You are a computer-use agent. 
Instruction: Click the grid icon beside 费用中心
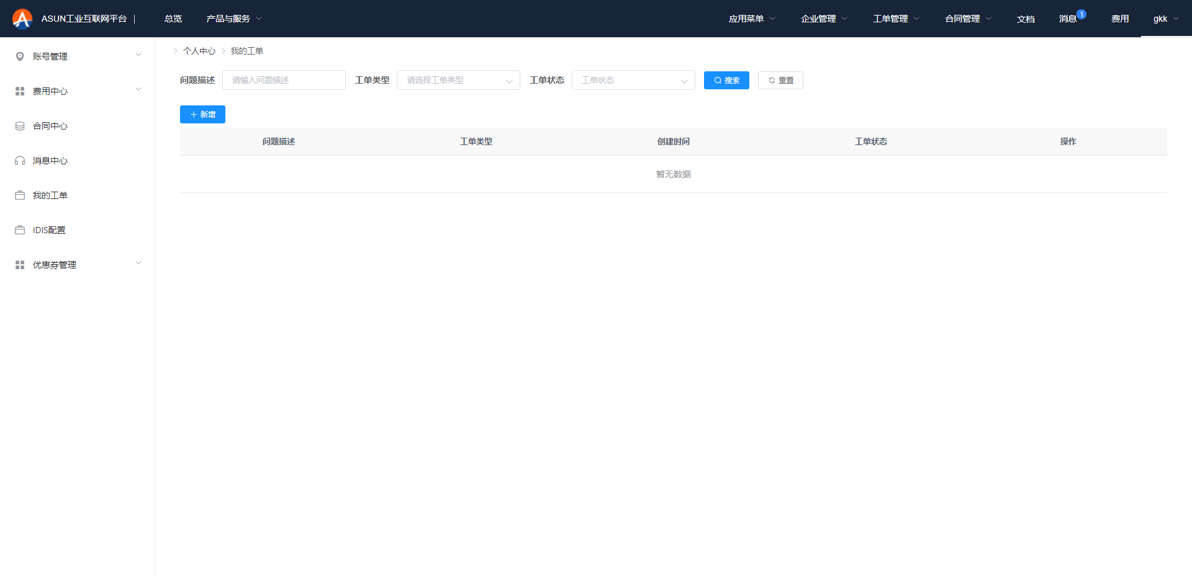(x=20, y=91)
